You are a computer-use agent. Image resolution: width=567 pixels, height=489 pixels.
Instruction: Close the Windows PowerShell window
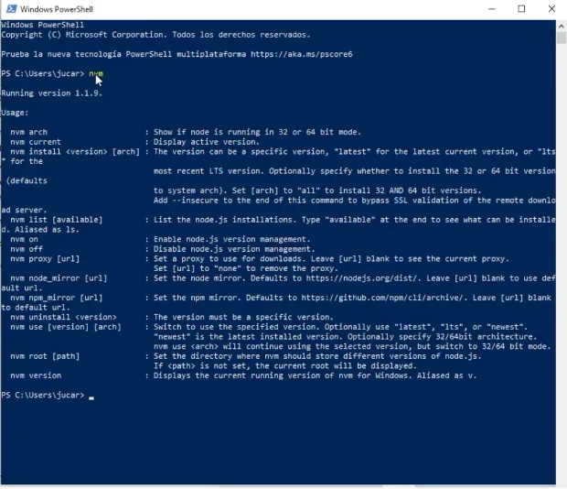click(x=551, y=9)
